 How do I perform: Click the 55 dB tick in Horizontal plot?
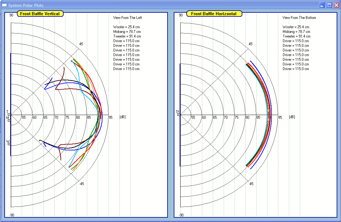coord(193,118)
